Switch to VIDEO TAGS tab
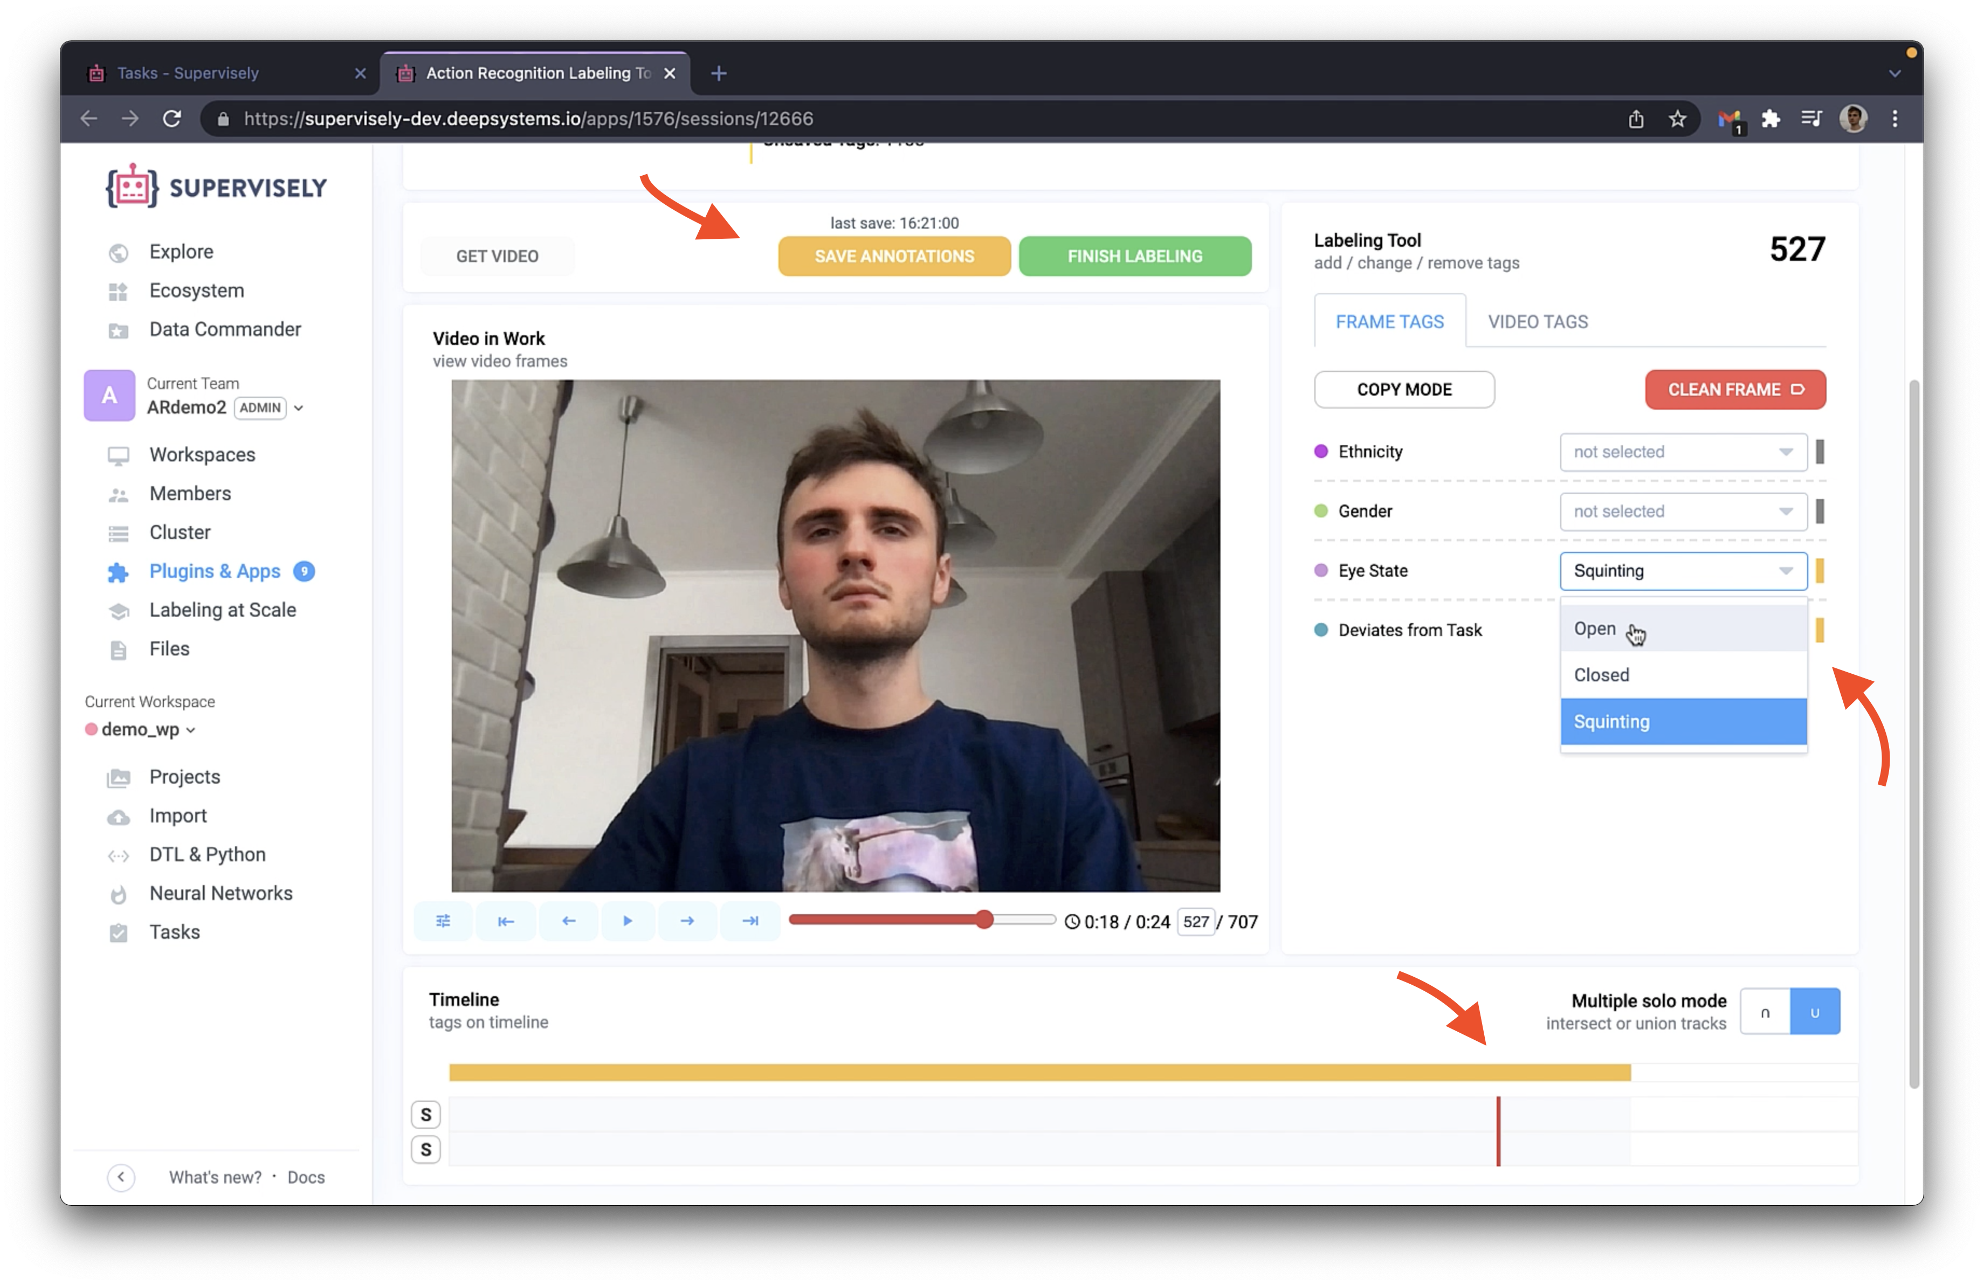Image resolution: width=1984 pixels, height=1285 pixels. [1538, 322]
